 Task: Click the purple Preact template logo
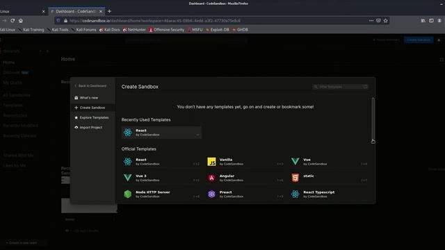(x=211, y=194)
